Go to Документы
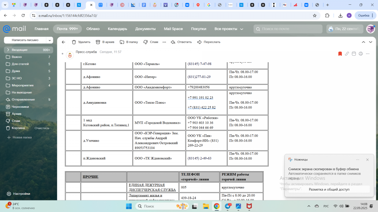378x212 pixels. pos(146,29)
